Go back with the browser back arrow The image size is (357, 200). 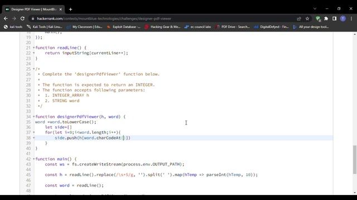point(6,18)
